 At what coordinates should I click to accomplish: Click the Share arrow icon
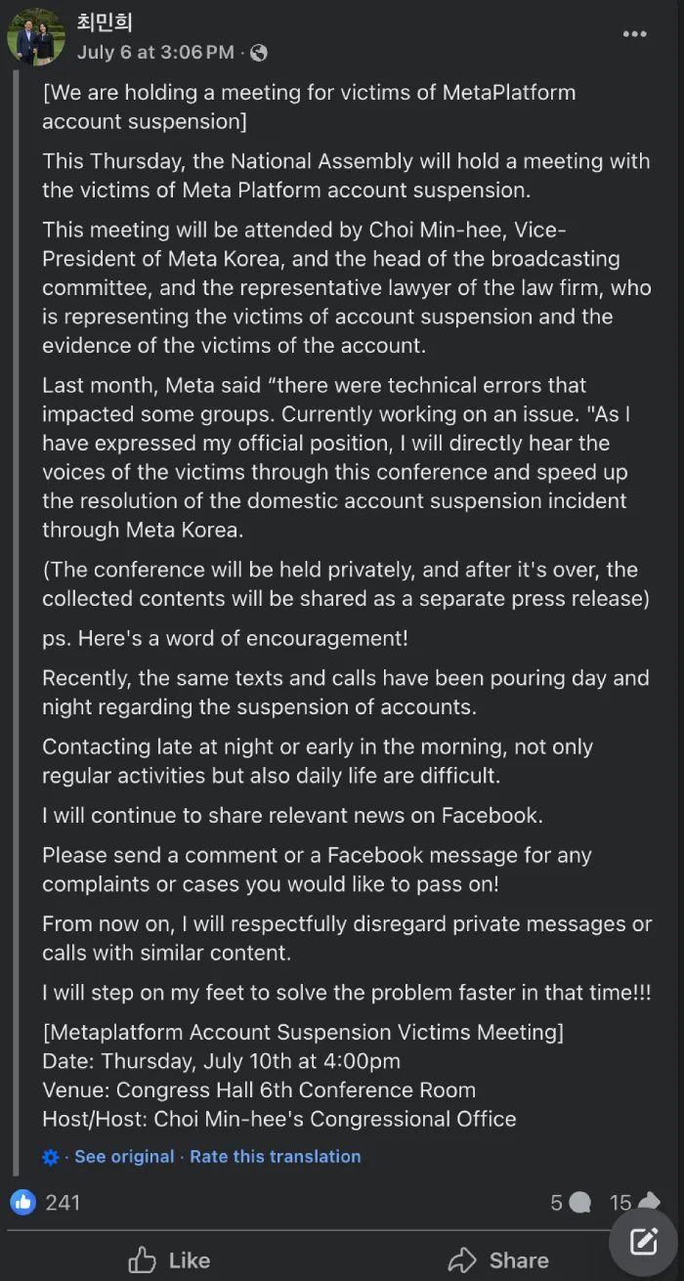[x=461, y=1260]
